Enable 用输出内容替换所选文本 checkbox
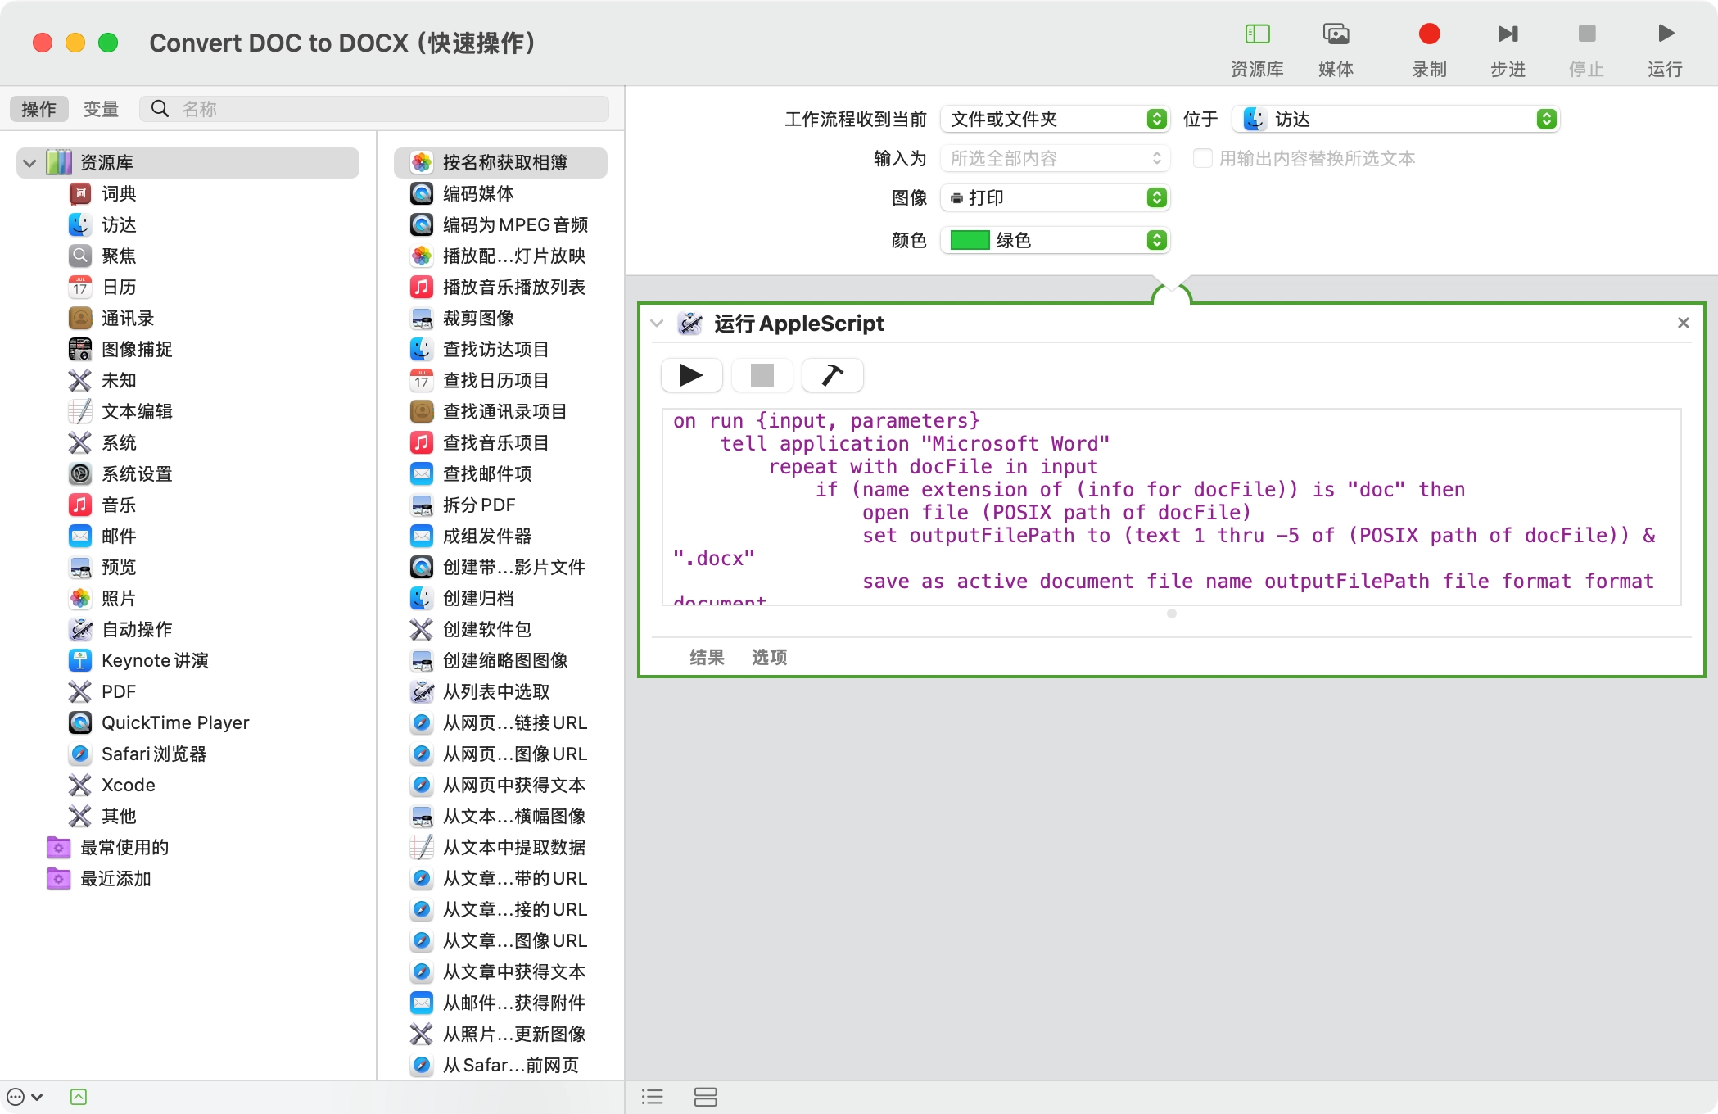This screenshot has height=1114, width=1718. pyautogui.click(x=1203, y=158)
